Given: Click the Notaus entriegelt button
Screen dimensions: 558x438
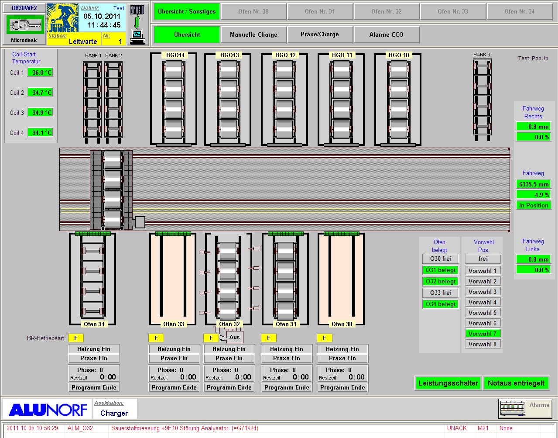Looking at the screenshot, I should (x=516, y=383).
